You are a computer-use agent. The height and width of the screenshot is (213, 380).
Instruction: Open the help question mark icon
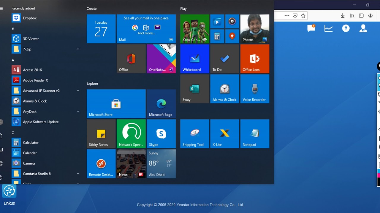(x=346, y=28)
